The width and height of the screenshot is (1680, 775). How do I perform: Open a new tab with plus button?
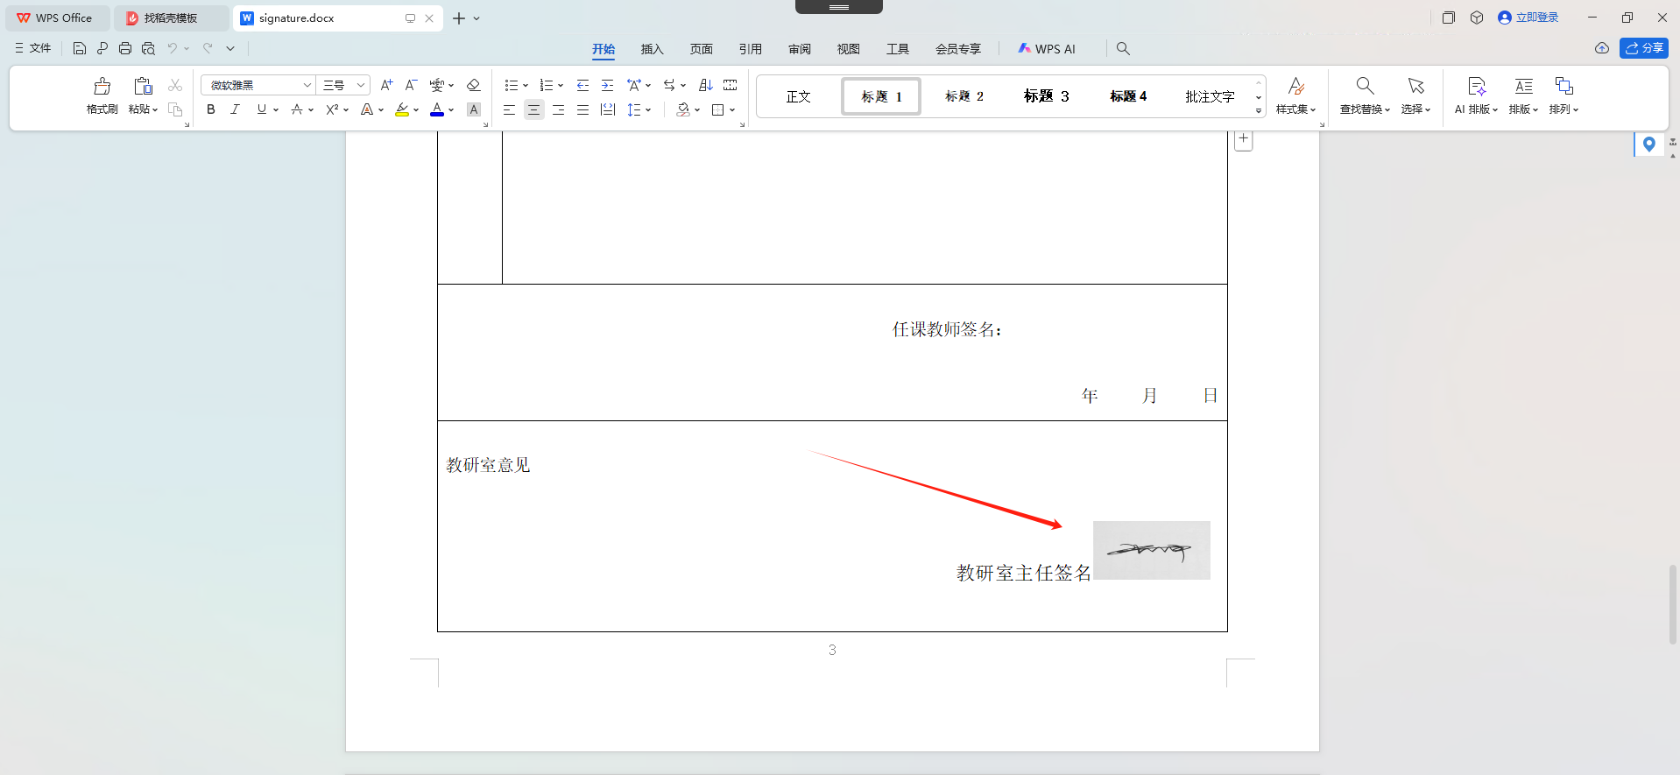point(459,18)
